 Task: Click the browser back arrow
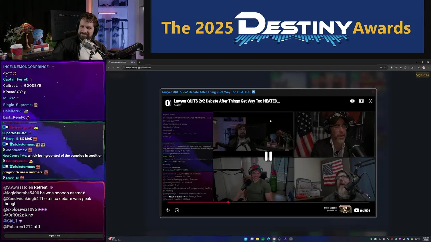point(109,68)
